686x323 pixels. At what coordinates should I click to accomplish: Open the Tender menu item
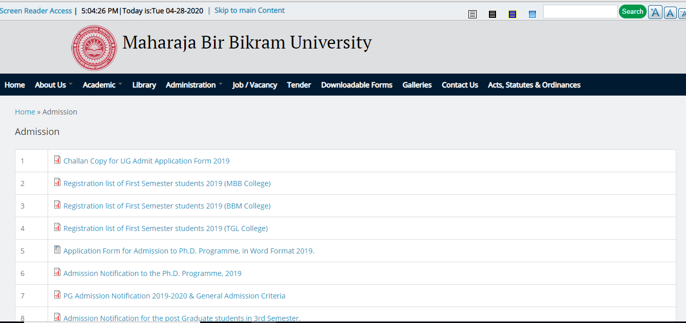pos(299,85)
